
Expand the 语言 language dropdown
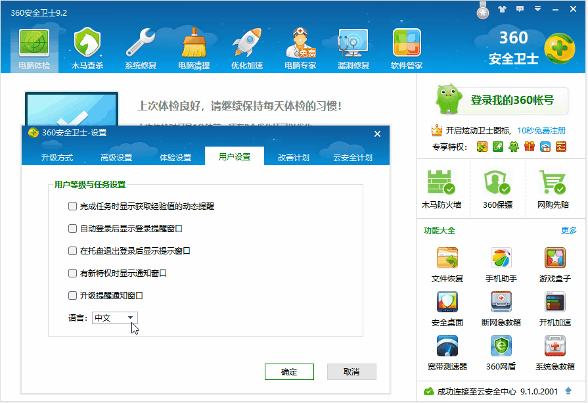pyautogui.click(x=115, y=318)
